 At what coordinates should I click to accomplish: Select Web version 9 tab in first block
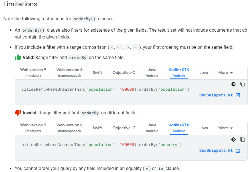33,72
